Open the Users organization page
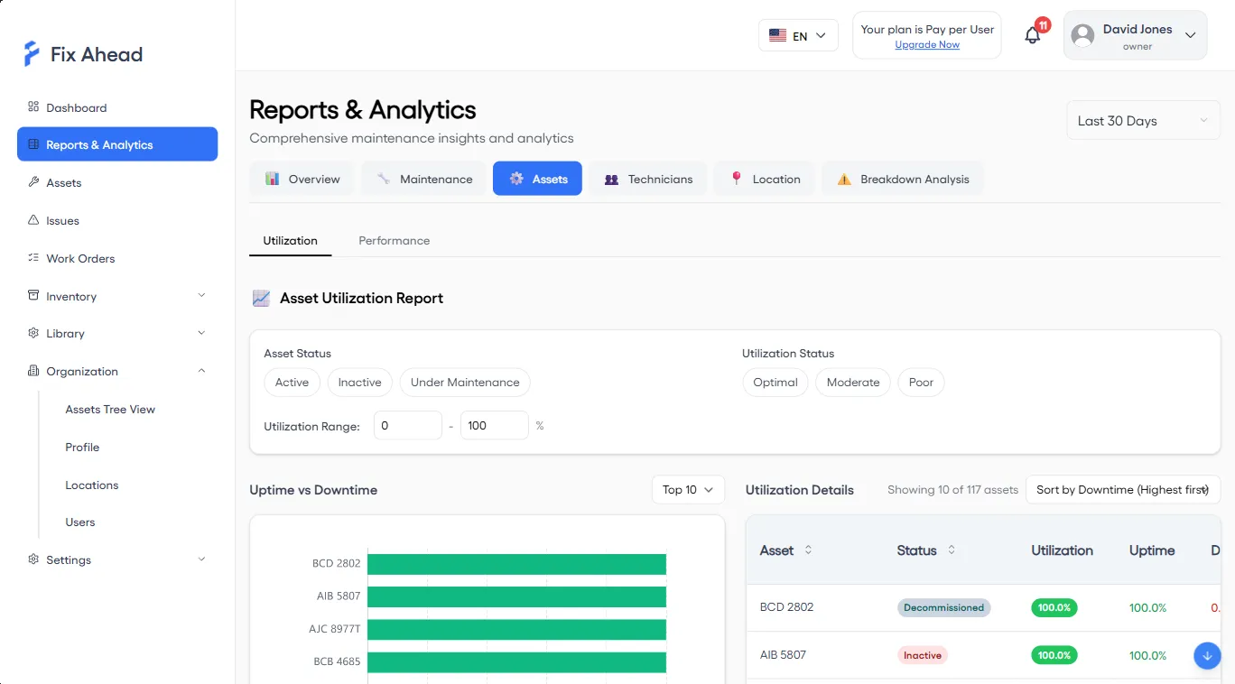The height and width of the screenshot is (684, 1235). tap(79, 522)
